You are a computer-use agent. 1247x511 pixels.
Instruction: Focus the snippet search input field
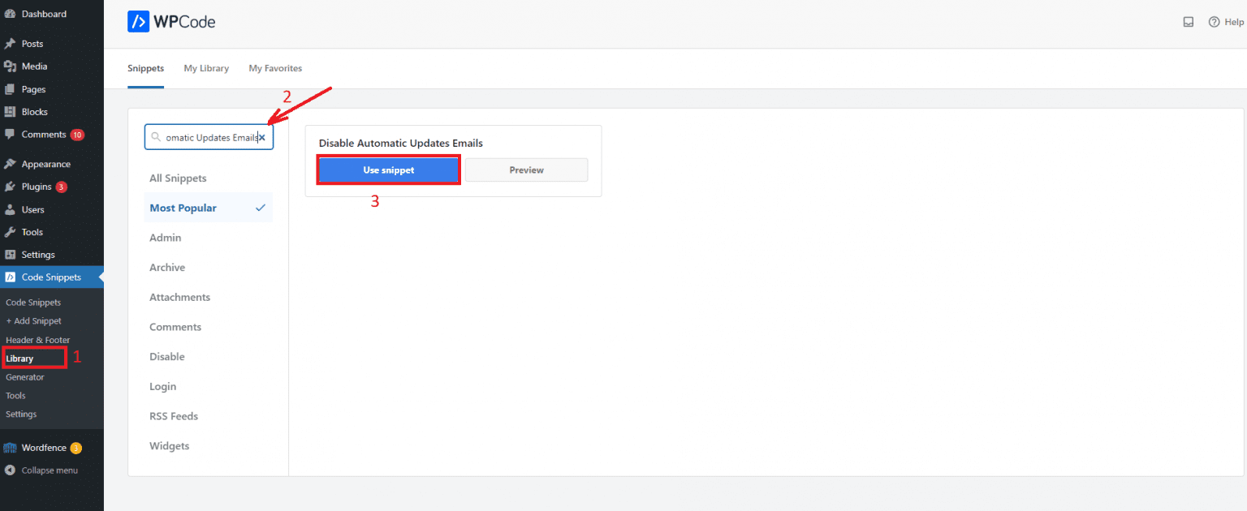tap(209, 138)
